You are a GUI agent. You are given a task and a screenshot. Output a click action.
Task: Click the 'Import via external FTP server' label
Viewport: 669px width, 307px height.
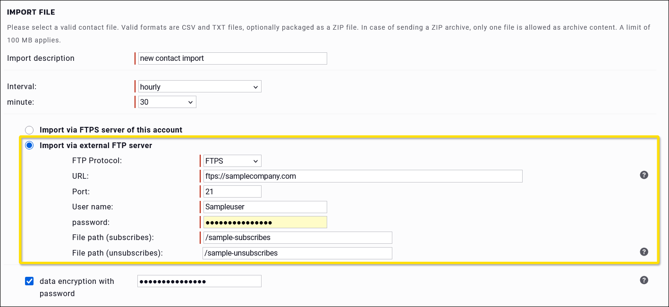pyautogui.click(x=96, y=145)
